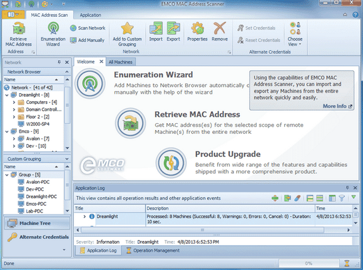
Task: Click Set Credentials in ribbon
Action: pyautogui.click(x=256, y=28)
